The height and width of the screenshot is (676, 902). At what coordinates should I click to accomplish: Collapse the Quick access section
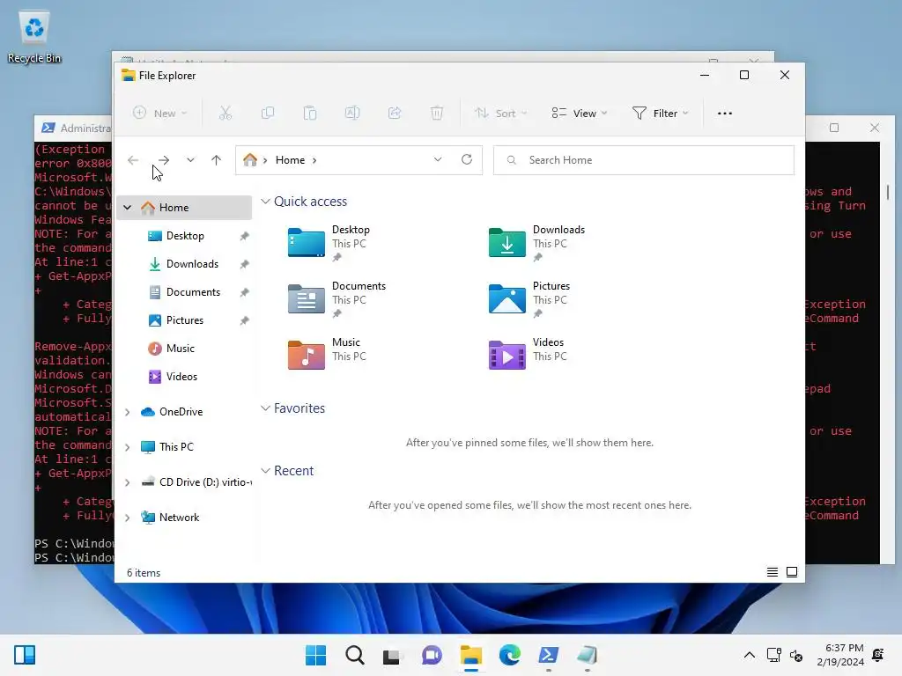(x=265, y=202)
